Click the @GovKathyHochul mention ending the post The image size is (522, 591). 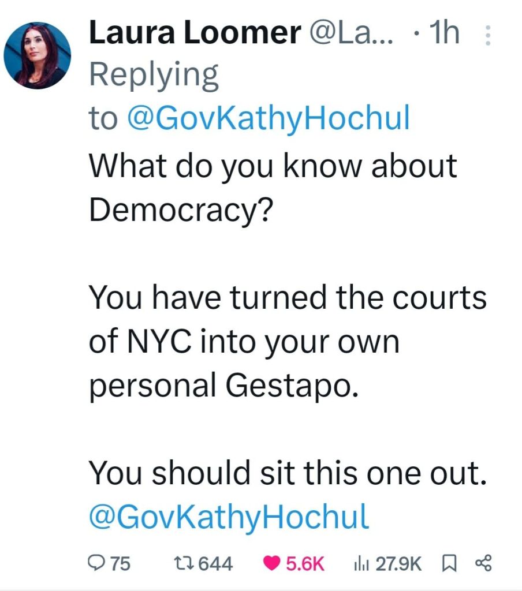pos(229,516)
